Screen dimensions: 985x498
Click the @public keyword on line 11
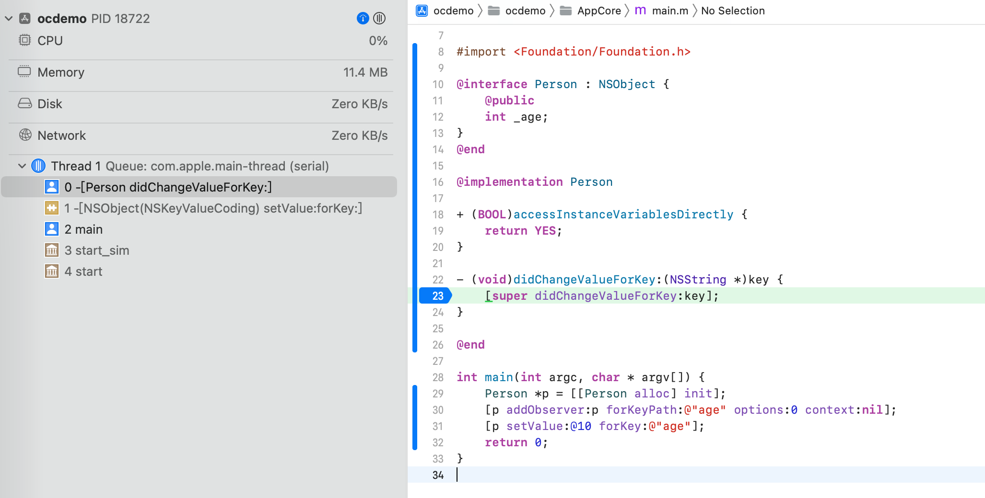pos(509,101)
